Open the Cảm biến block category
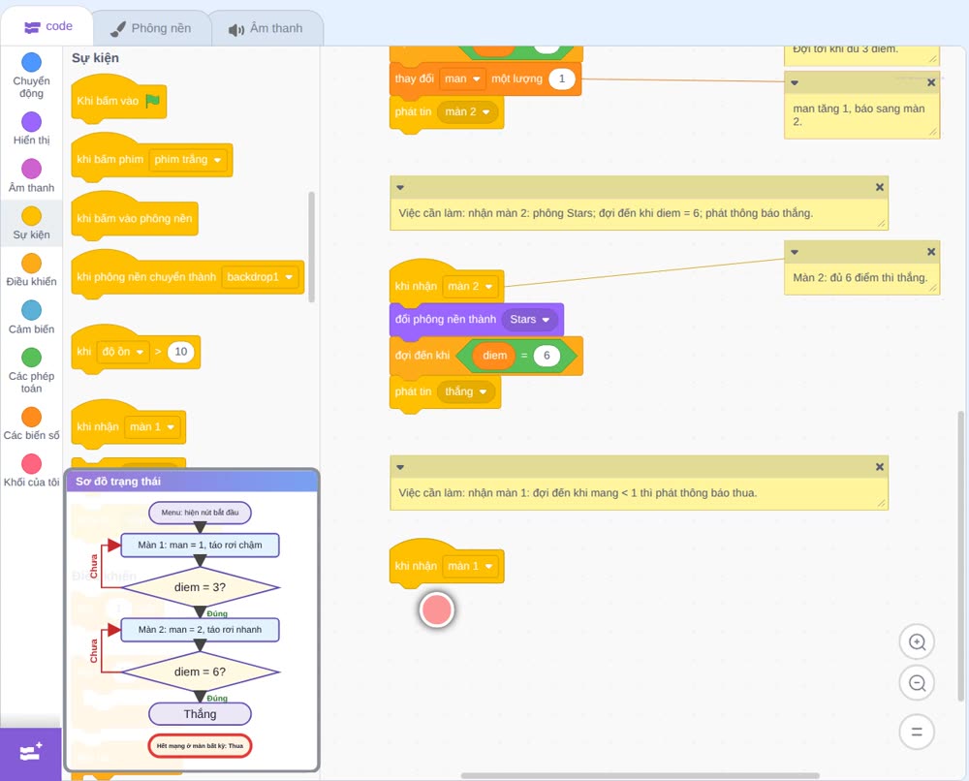 (31, 318)
